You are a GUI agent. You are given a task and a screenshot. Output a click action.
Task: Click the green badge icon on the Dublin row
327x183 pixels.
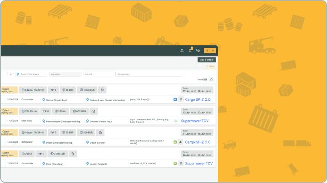tap(175, 142)
